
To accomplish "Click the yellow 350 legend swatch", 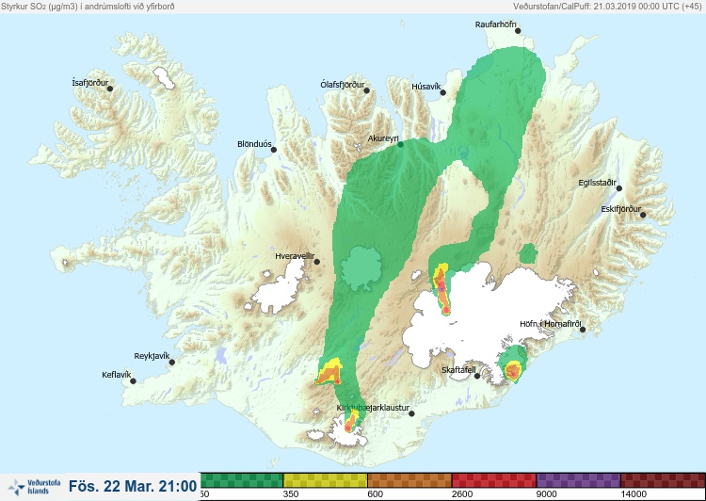I will point(325,480).
